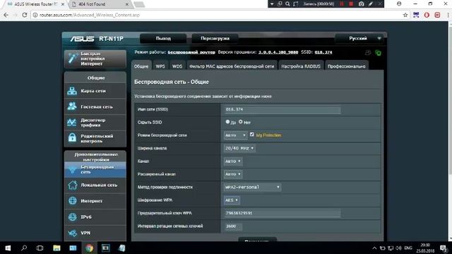The width and height of the screenshot is (452, 254).
Task: Open language dropdown Русский
Action: tap(360, 38)
